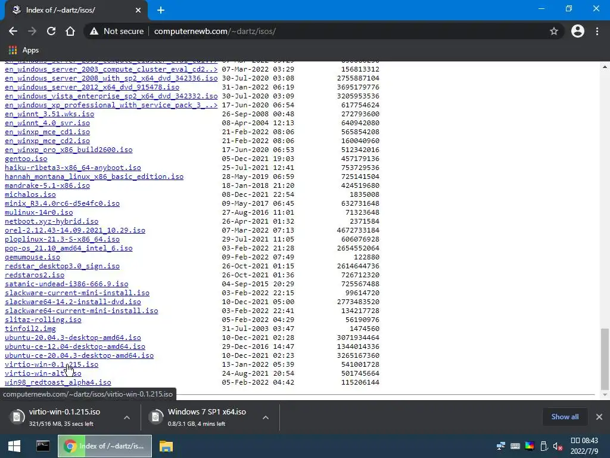Open the slitaz-rolling.iso link

[x=43, y=320]
